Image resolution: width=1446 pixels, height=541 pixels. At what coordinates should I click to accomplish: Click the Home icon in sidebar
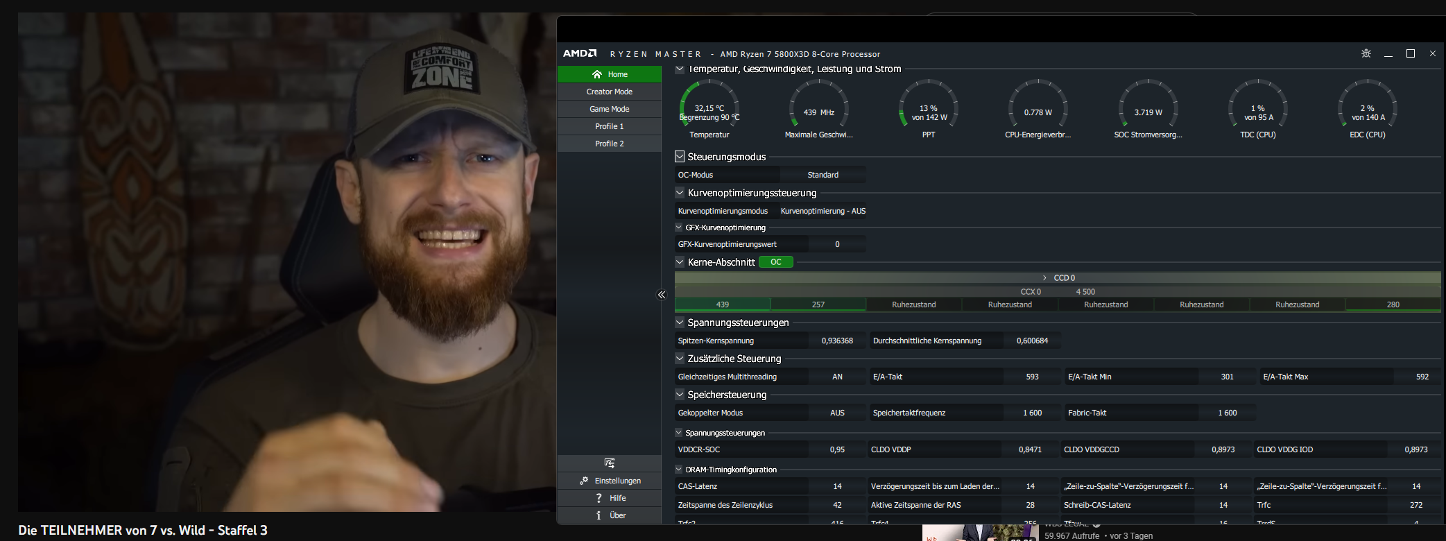pyautogui.click(x=596, y=74)
